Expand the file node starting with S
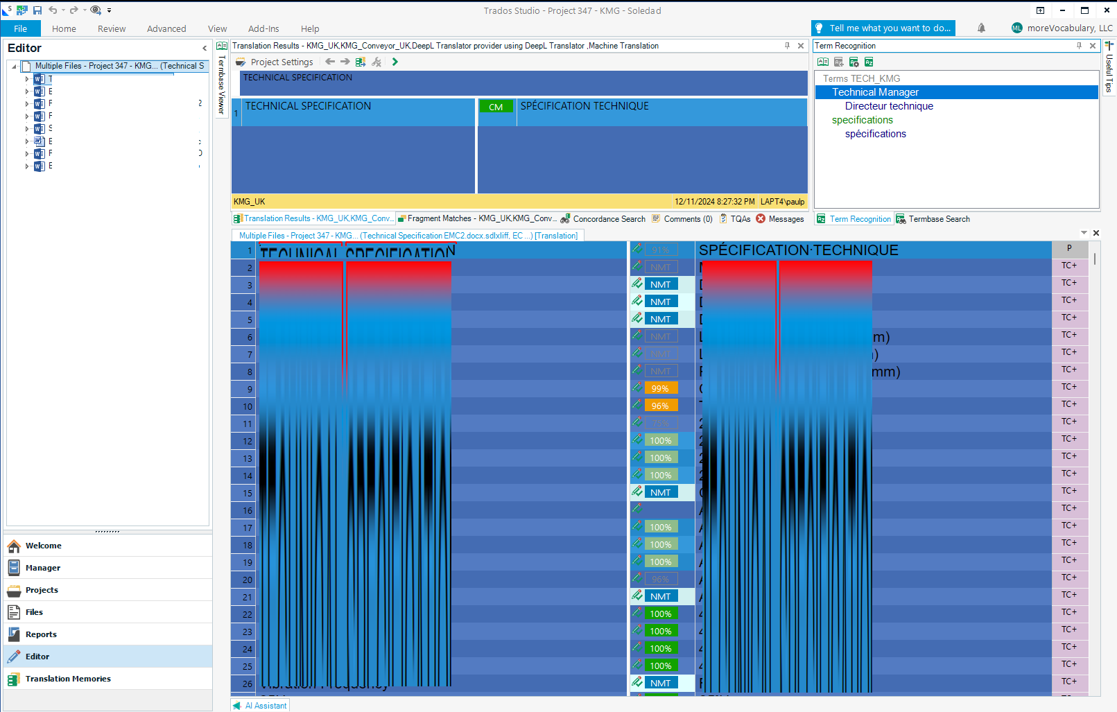Image resolution: width=1117 pixels, height=712 pixels. (x=27, y=128)
